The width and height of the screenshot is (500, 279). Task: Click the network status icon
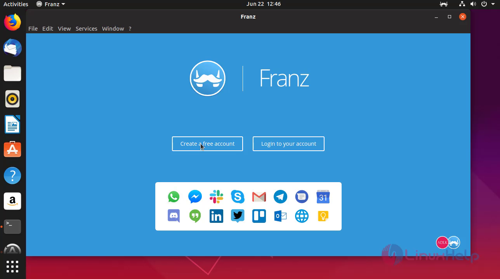point(462,4)
